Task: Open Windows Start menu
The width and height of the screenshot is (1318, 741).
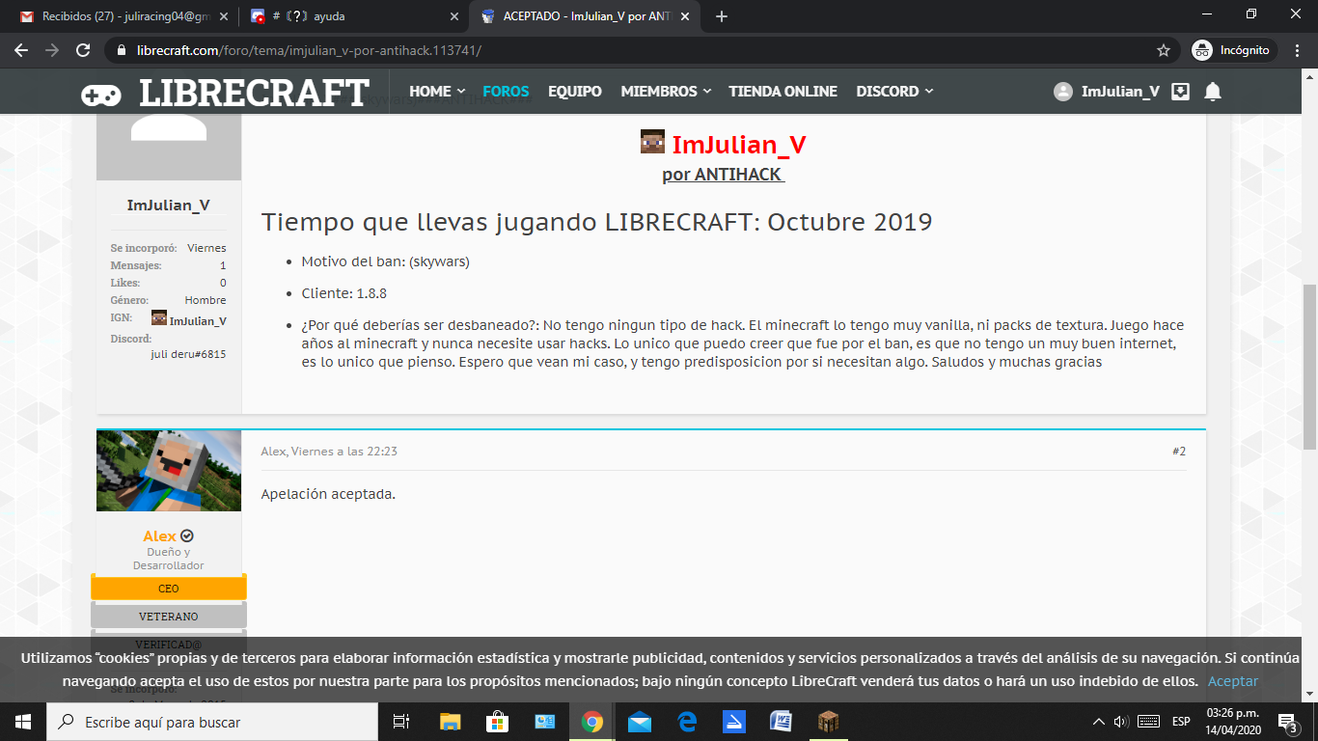Action: tap(23, 722)
